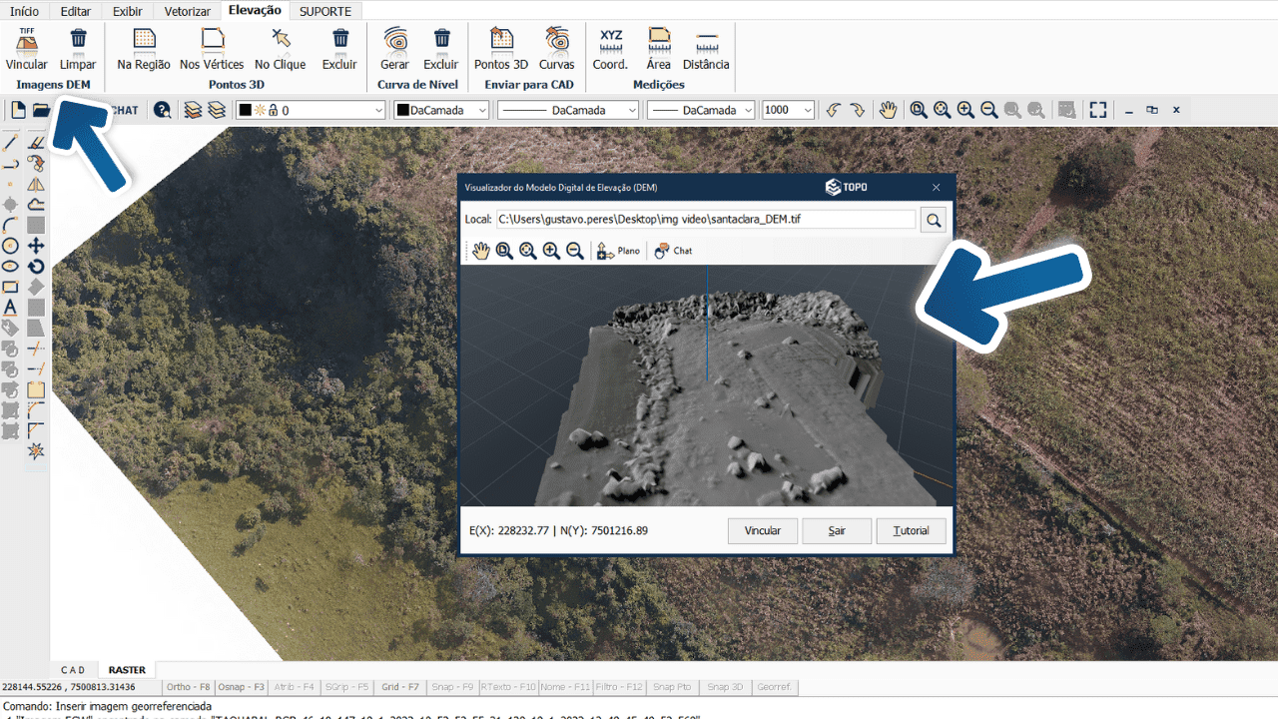Switch to the CAD bottom tab
This screenshot has height=719, width=1278.
(73, 670)
